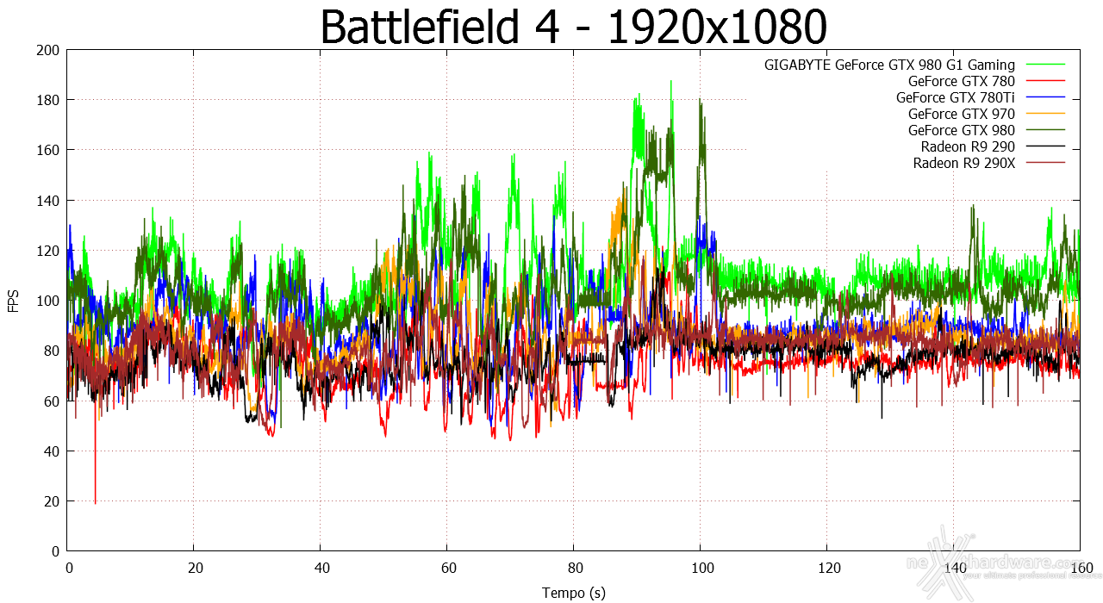This screenshot has width=1103, height=603.
Task: Click the y-axis value 200
Action: (48, 50)
